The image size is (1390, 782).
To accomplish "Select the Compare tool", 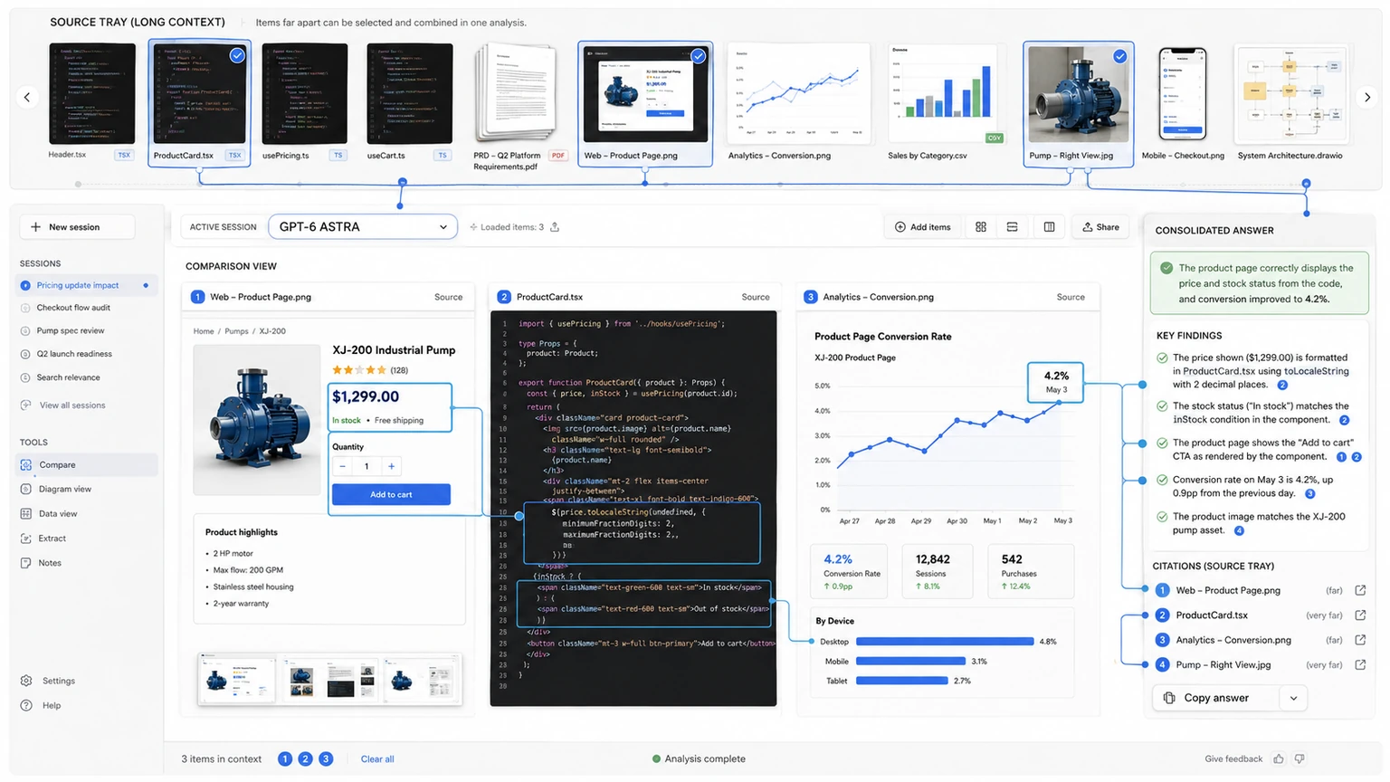I will pyautogui.click(x=89, y=465).
